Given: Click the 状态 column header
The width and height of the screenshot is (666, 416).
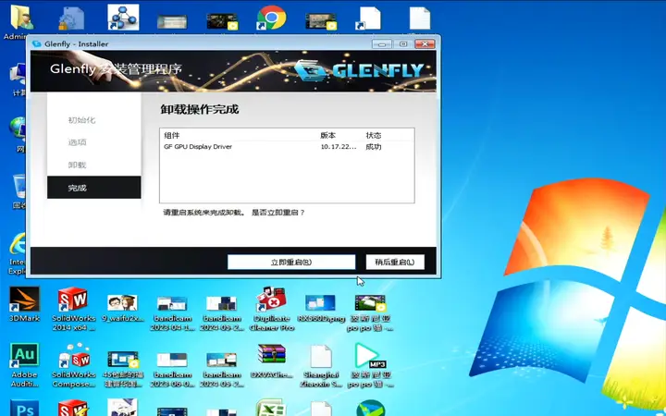Looking at the screenshot, I should (374, 135).
